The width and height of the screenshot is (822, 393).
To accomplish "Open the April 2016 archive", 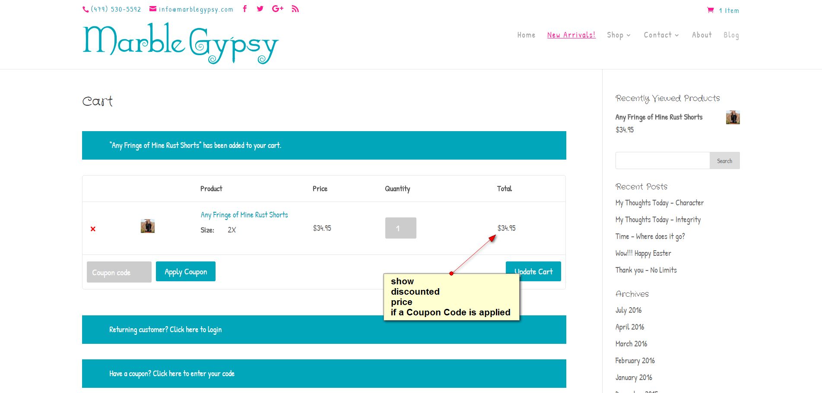I will [x=630, y=327].
